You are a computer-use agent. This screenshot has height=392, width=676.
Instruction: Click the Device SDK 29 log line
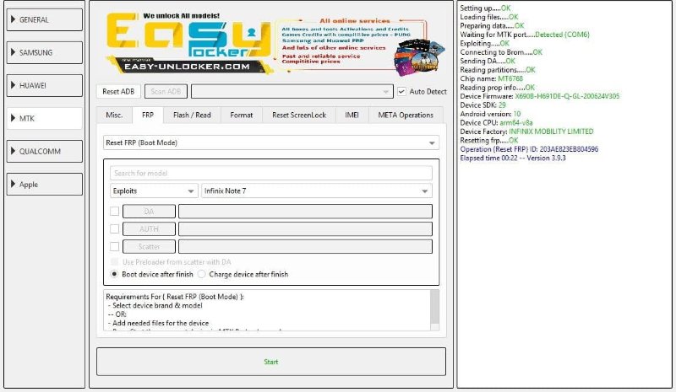[482, 105]
